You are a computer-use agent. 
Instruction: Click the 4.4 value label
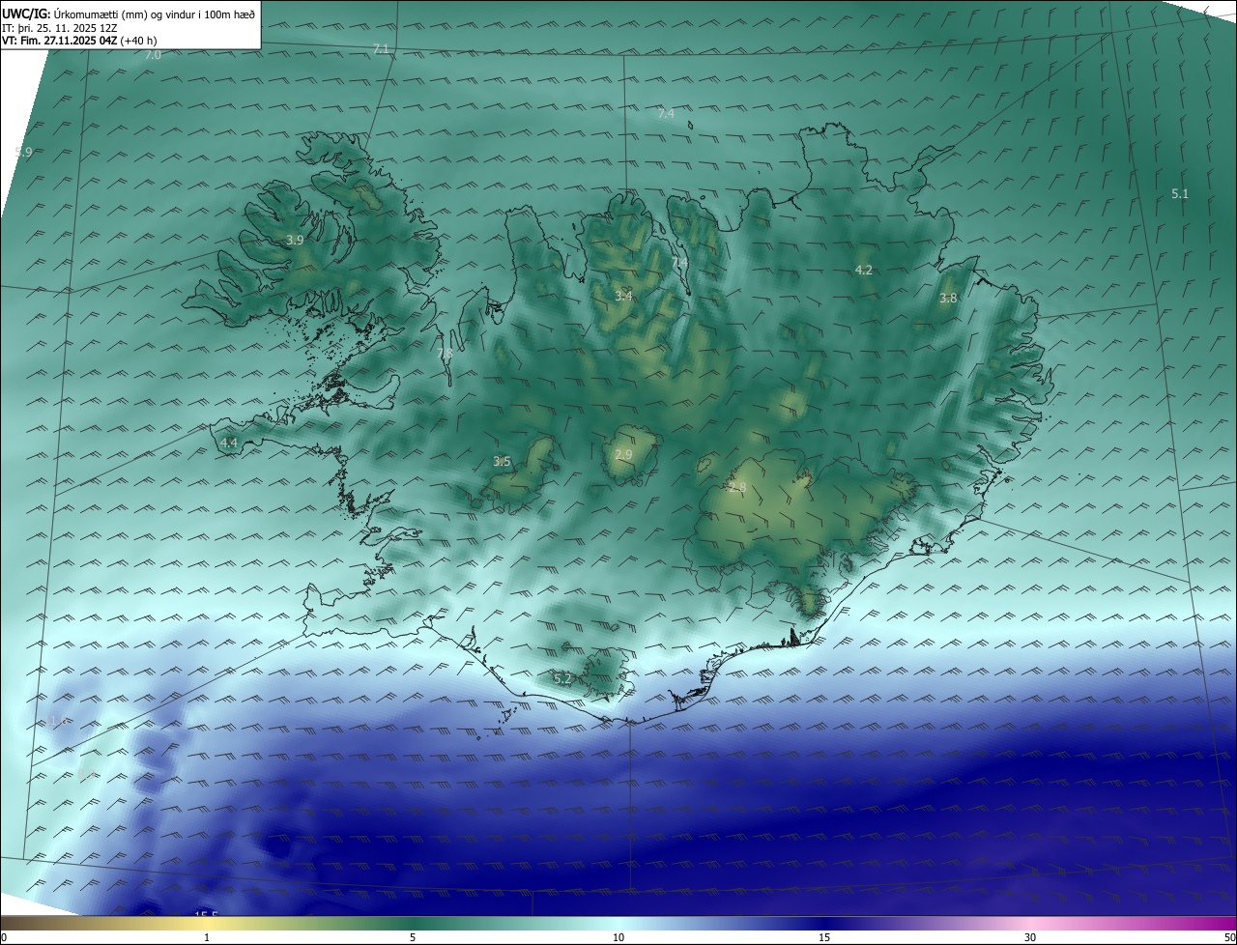point(229,443)
